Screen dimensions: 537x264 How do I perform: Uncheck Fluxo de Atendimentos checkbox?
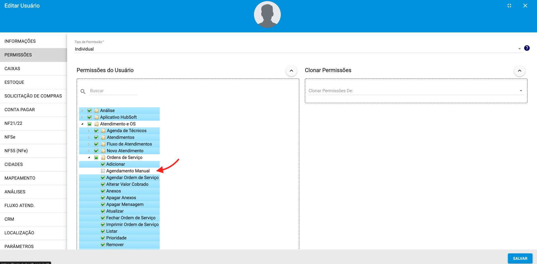click(x=96, y=144)
